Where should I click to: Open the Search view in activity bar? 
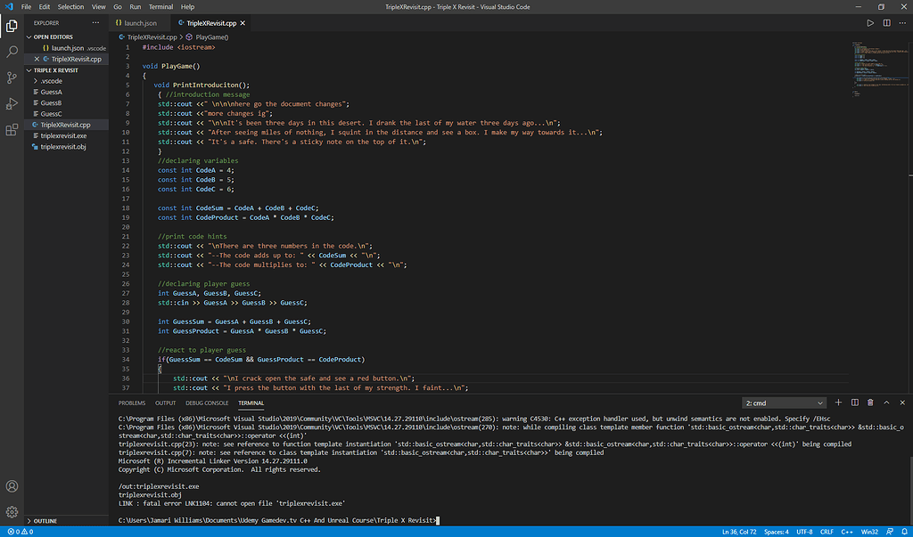coord(12,52)
